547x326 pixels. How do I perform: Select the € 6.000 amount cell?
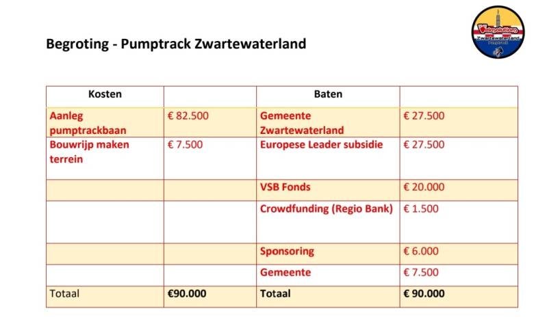pyautogui.click(x=421, y=251)
